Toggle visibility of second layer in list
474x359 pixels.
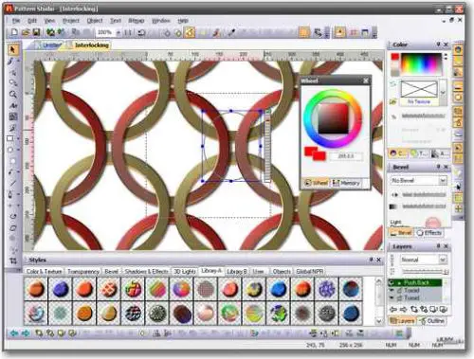click(392, 290)
